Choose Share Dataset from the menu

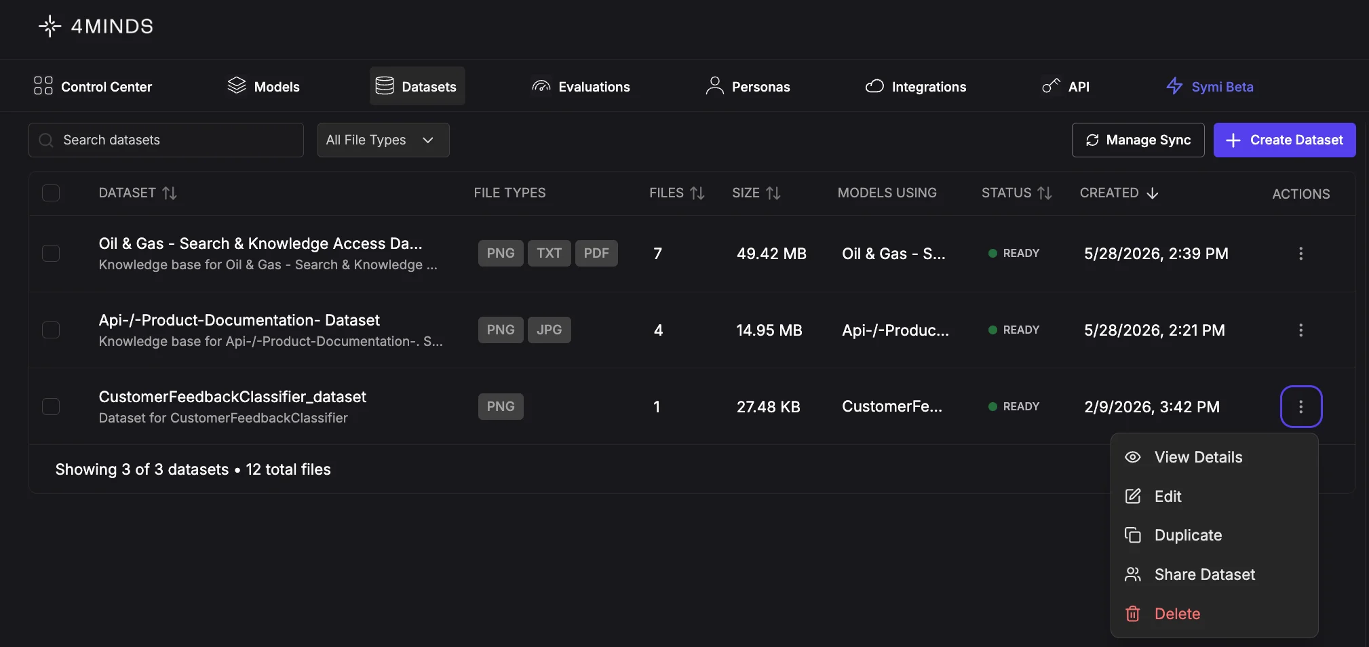pos(1214,574)
